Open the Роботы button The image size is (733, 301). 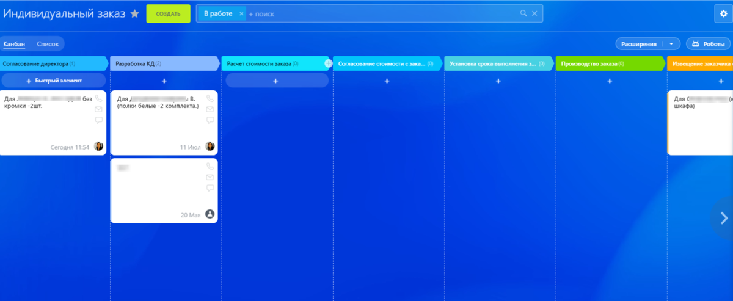[x=709, y=44]
